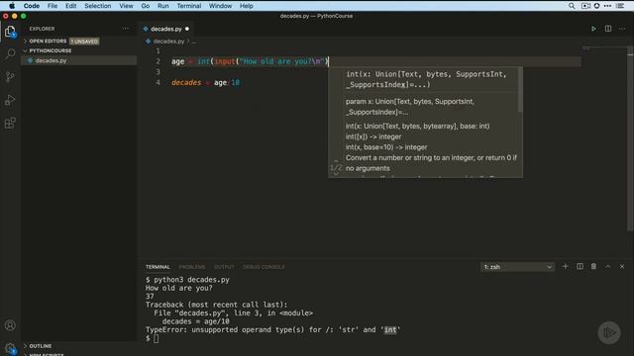Image resolution: width=634 pixels, height=356 pixels.
Task: Open the Accounts menu icon
Action: 10,325
